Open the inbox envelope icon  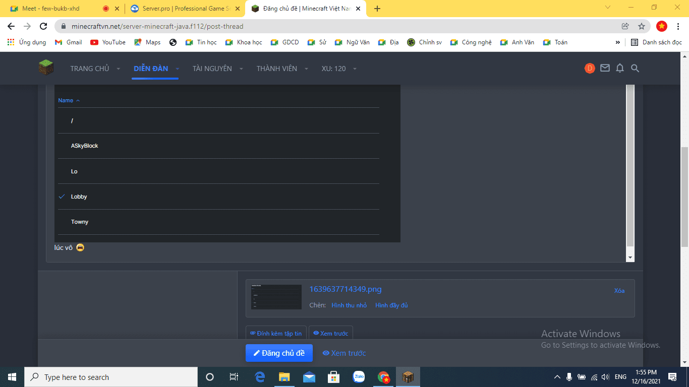tap(605, 68)
